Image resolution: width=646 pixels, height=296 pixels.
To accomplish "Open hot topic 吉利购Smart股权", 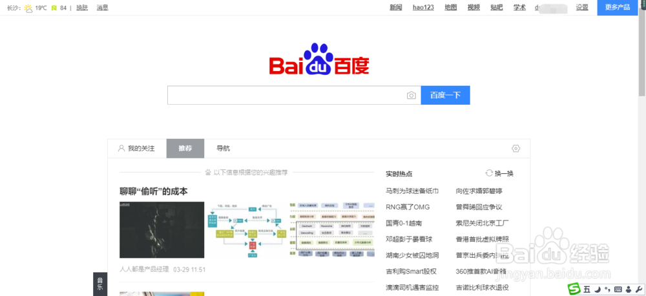I will (411, 271).
